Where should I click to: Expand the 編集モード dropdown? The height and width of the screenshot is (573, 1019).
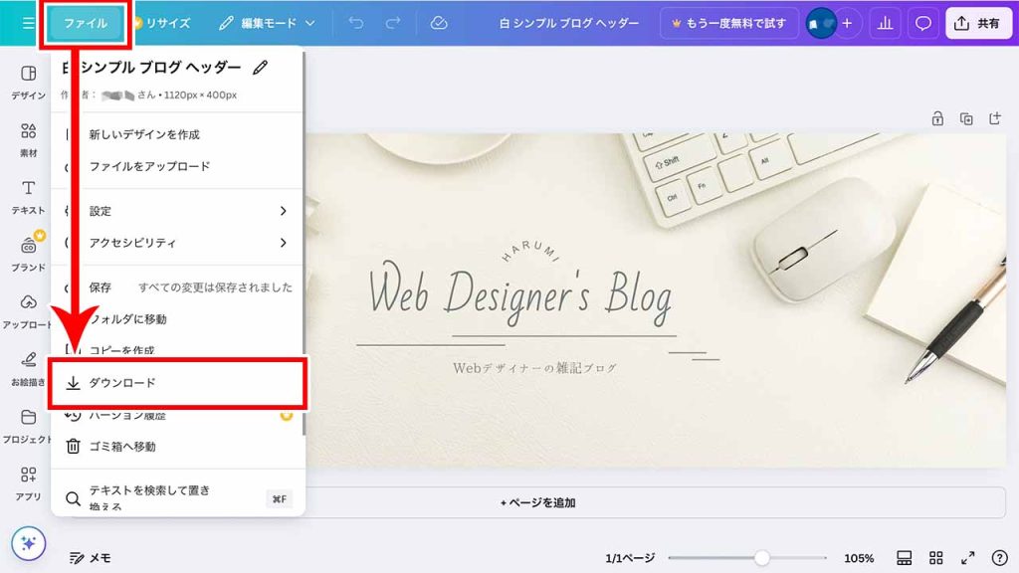267,24
